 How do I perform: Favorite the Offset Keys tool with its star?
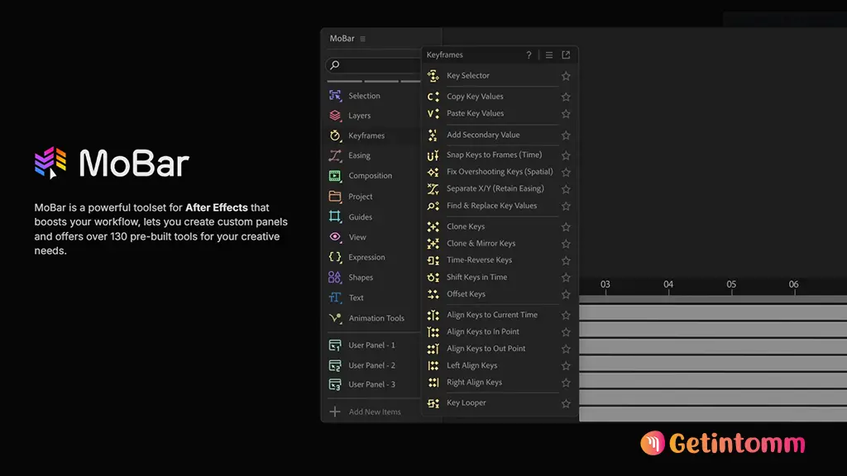click(566, 295)
